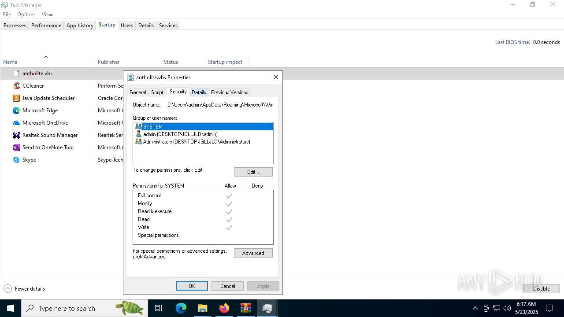Launch Firefox from taskbar

(224, 308)
